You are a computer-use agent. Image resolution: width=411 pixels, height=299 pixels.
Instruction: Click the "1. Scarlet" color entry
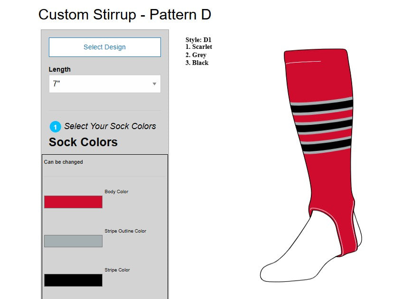pos(199,47)
